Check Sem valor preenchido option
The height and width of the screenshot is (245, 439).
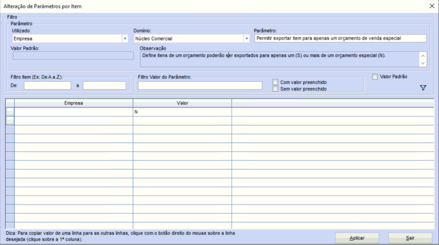click(x=275, y=89)
